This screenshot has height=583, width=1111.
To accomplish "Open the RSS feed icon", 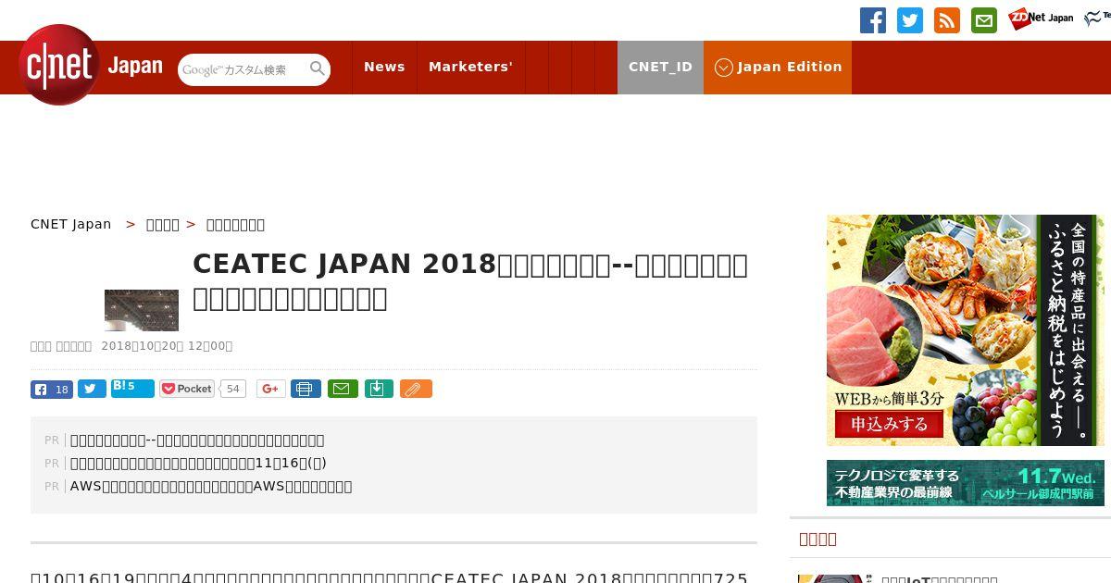I will (x=947, y=20).
